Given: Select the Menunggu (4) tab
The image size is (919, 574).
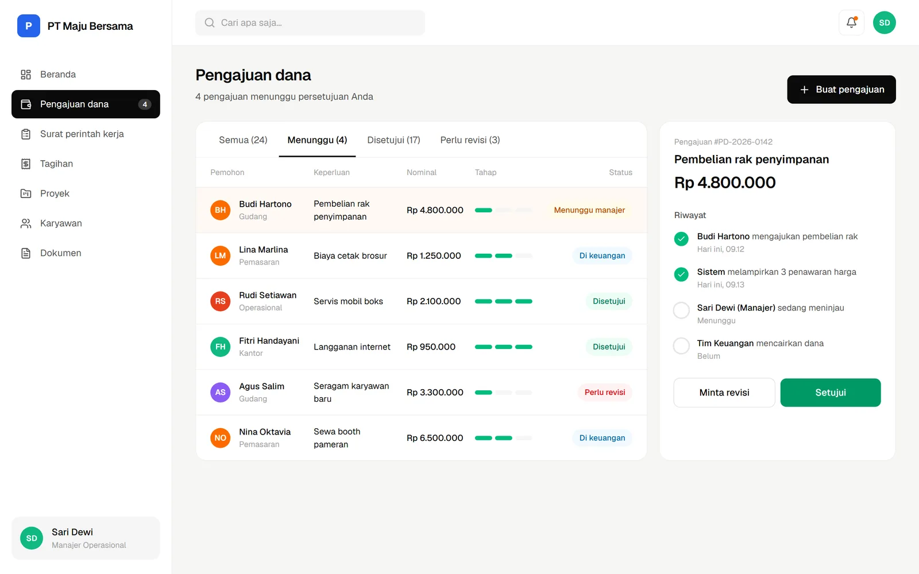Looking at the screenshot, I should (317, 140).
